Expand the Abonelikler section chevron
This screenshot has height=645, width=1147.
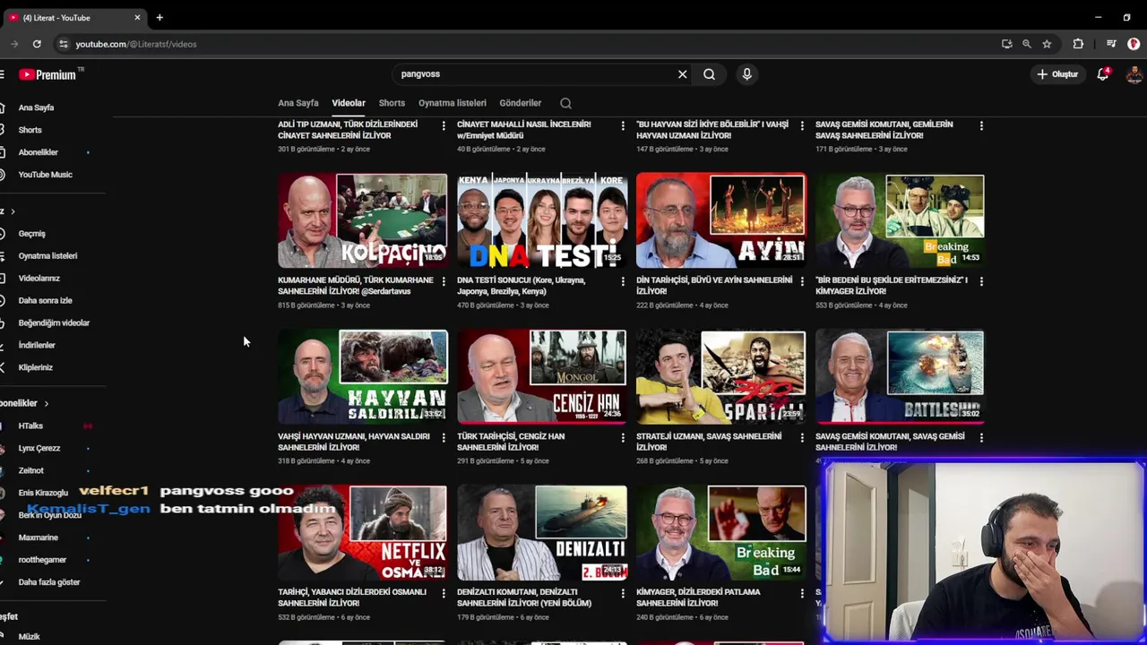(x=47, y=403)
